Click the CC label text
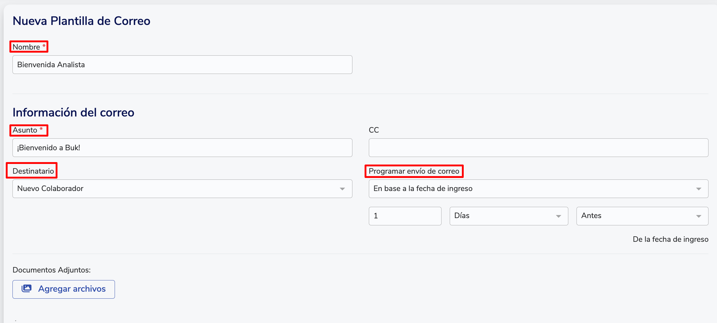The image size is (717, 323). [374, 130]
